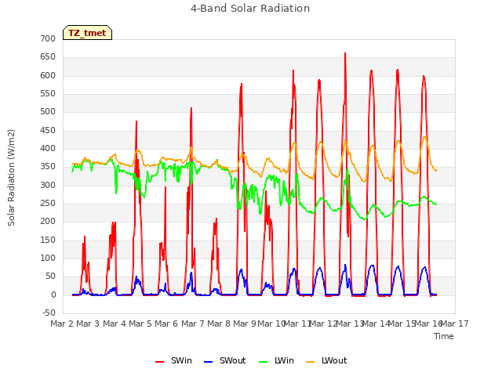Viewport: 502px width, 376px height.
Task: Click the Mar 17 x-axis tick label
Action: [455, 324]
